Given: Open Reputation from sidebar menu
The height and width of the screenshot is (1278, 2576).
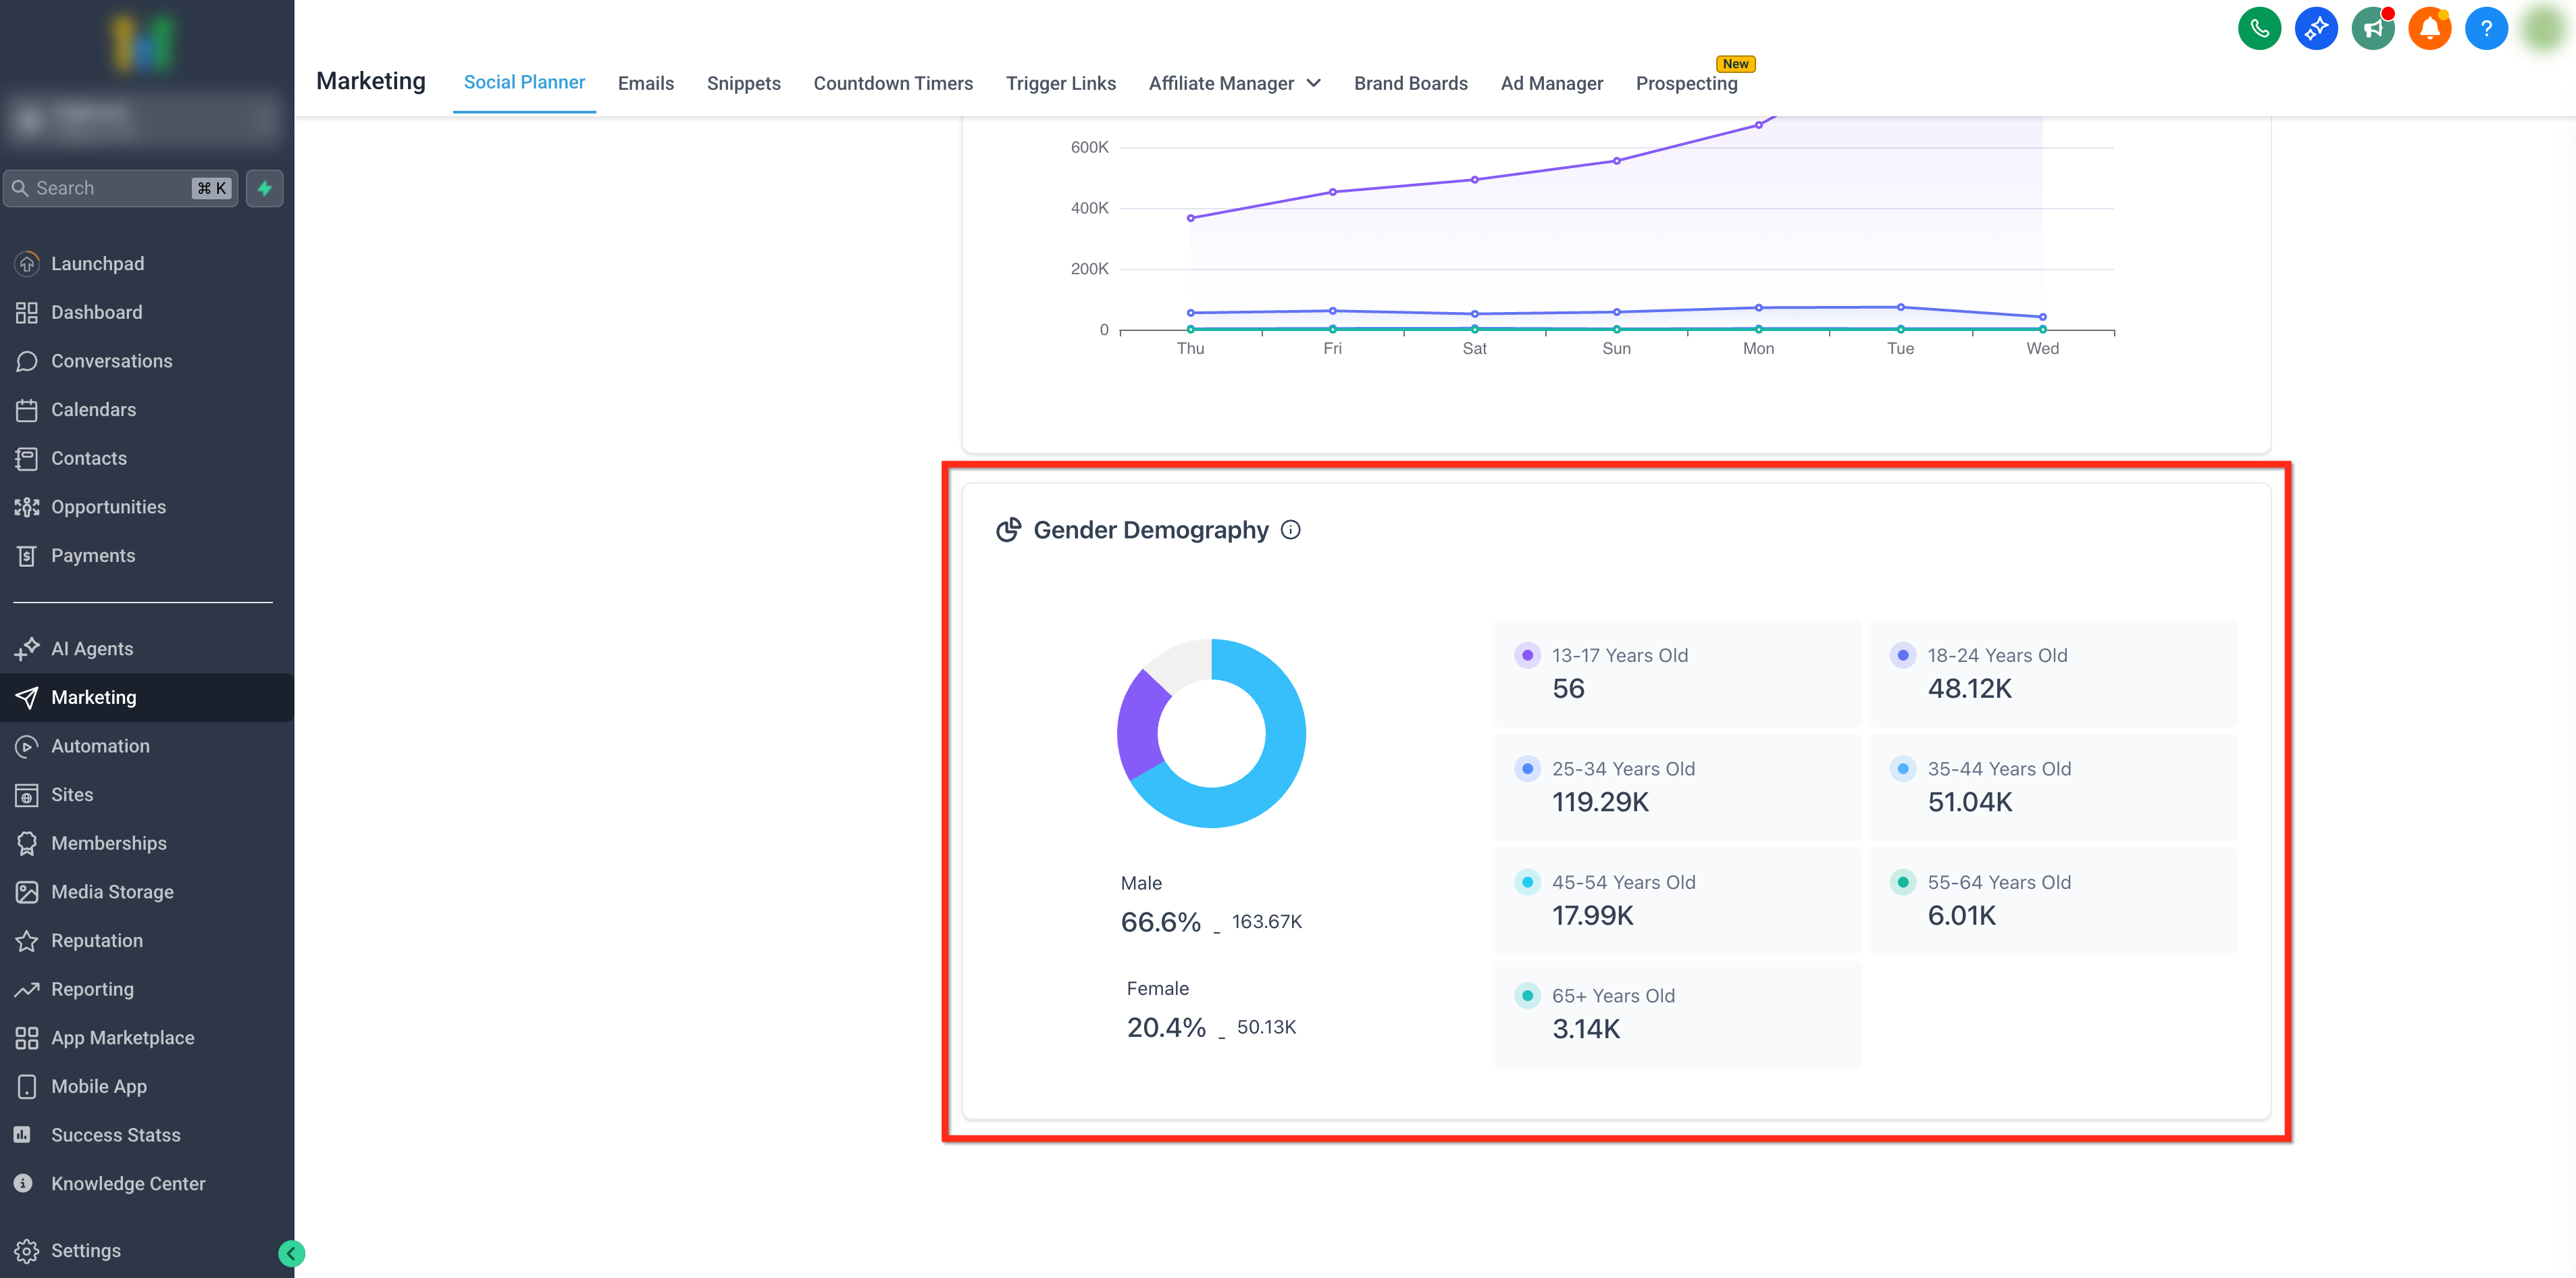Looking at the screenshot, I should (96, 940).
